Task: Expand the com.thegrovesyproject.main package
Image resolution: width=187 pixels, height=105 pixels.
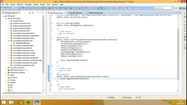Action: point(9,50)
